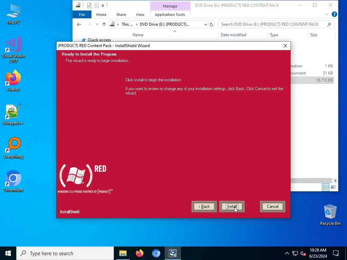Sort files by Size column
The width and height of the screenshot is (347, 260).
pos(313,35)
